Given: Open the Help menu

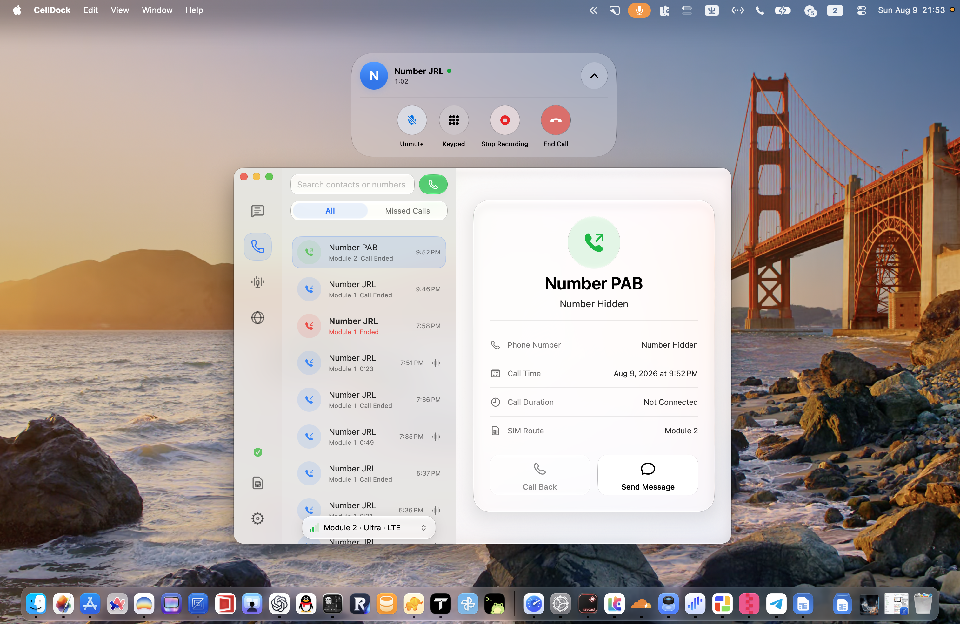Looking at the screenshot, I should point(194,10).
